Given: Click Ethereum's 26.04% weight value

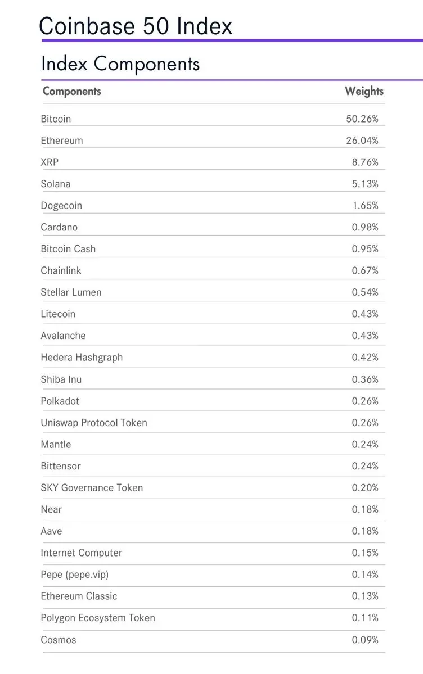Looking at the screenshot, I should [362, 141].
